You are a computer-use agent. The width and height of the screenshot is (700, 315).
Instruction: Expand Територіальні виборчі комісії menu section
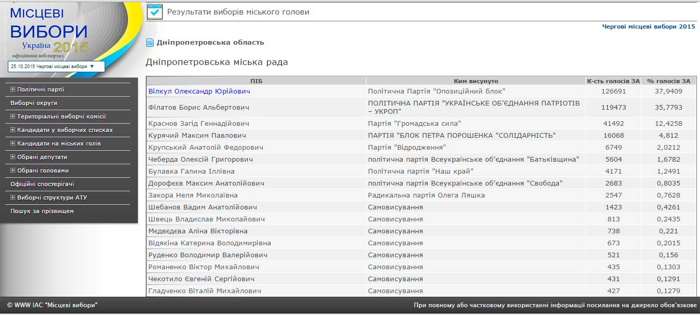[x=13, y=116]
